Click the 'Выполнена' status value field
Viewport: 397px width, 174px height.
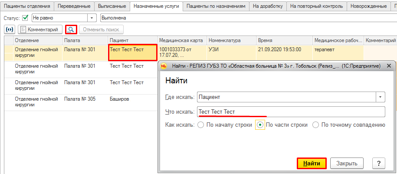click(247, 18)
